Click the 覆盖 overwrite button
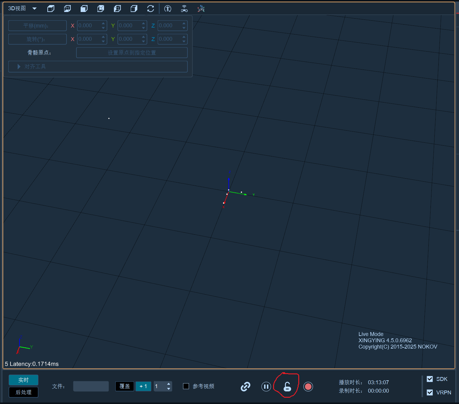Viewport: 459px width, 404px height. click(x=125, y=386)
